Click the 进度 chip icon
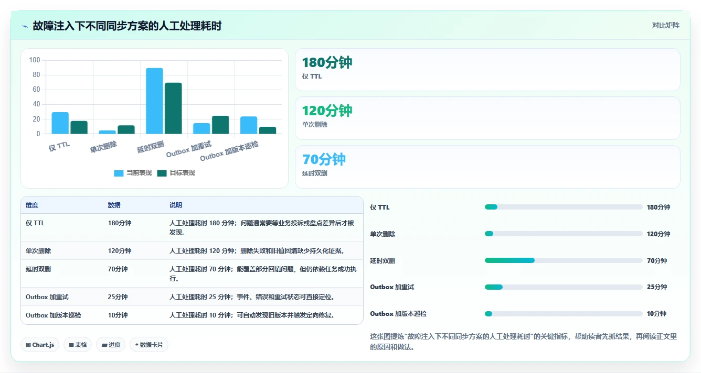This screenshot has height=373, width=701. point(104,345)
